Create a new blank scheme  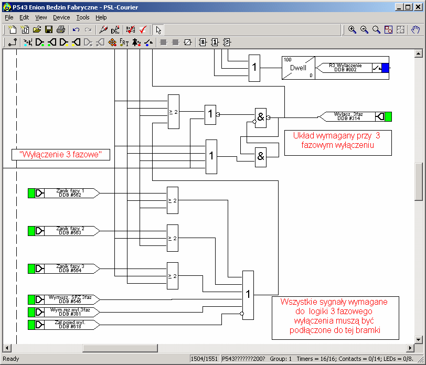coord(13,29)
